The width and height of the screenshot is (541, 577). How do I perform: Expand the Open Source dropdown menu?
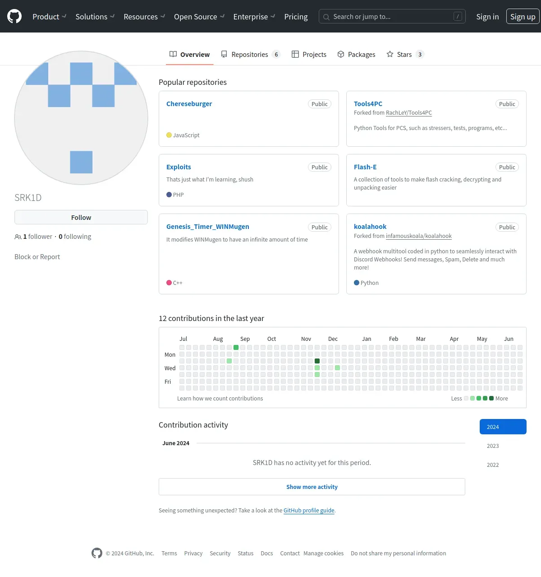[x=199, y=17]
